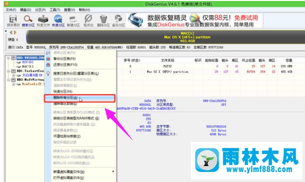Image resolution: width=305 pixels, height=182 pixels.
Task: Click the icon beside 备份分区表(F9)
Action: point(48,58)
